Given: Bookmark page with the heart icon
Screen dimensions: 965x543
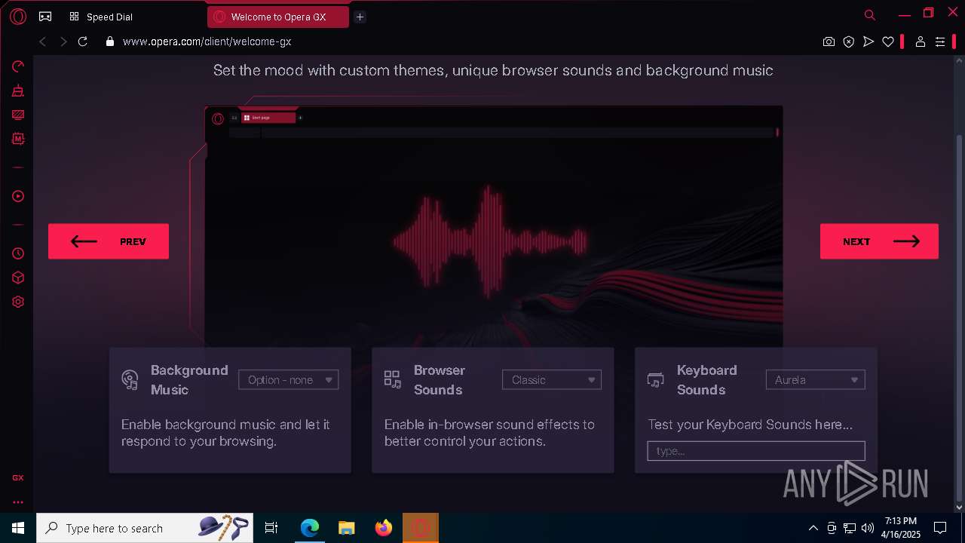Looking at the screenshot, I should (888, 42).
